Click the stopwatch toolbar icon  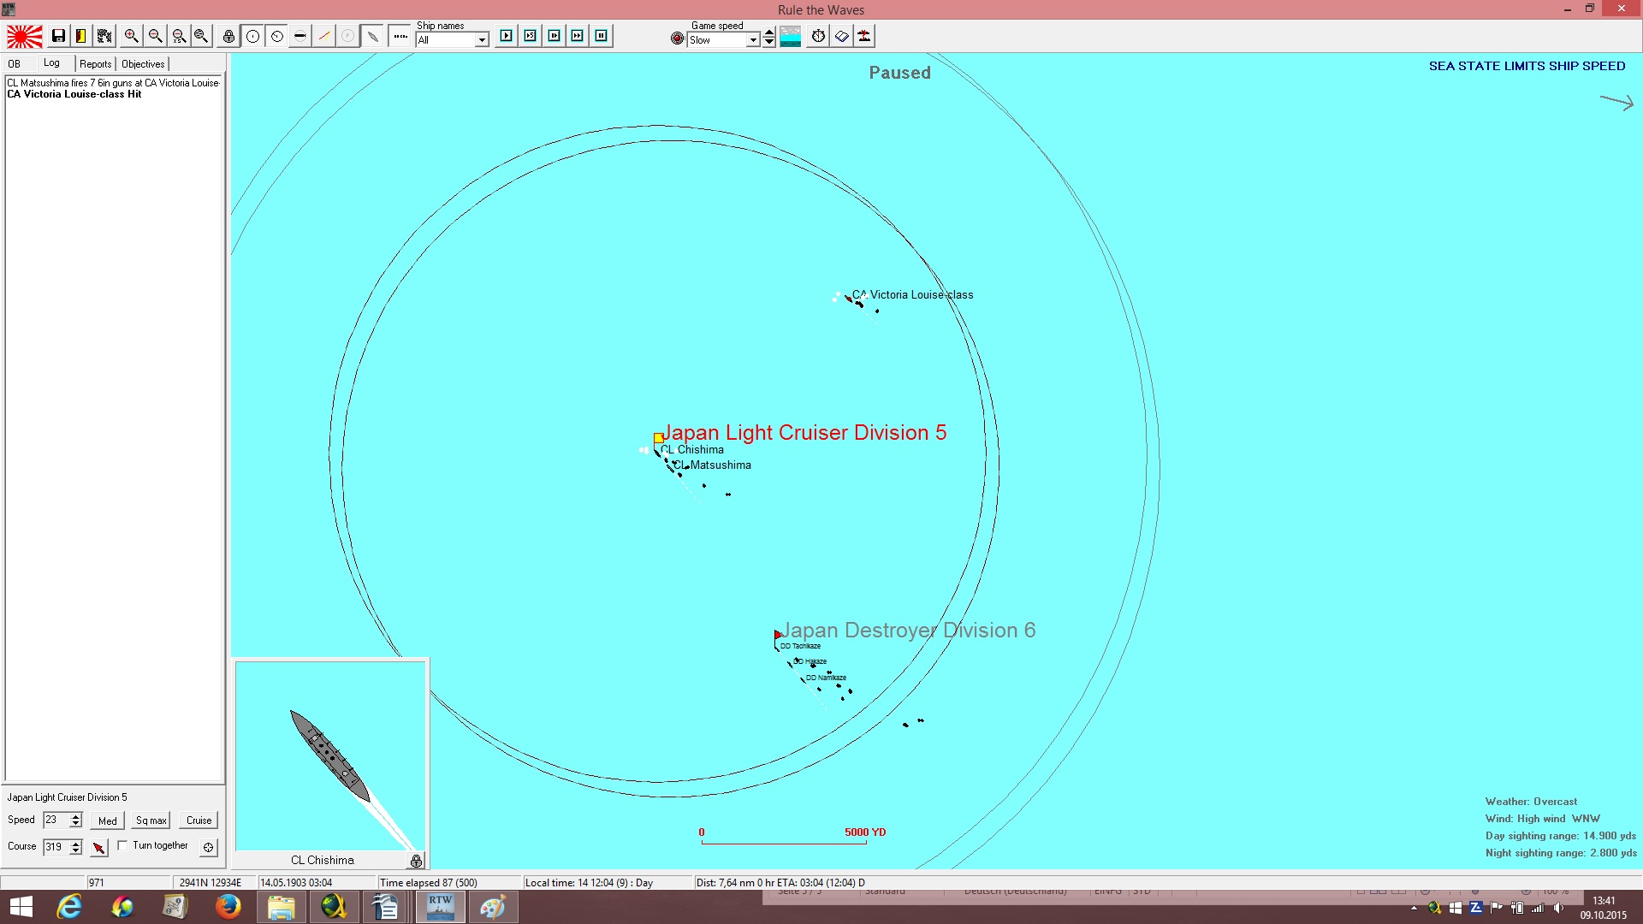pos(819,36)
